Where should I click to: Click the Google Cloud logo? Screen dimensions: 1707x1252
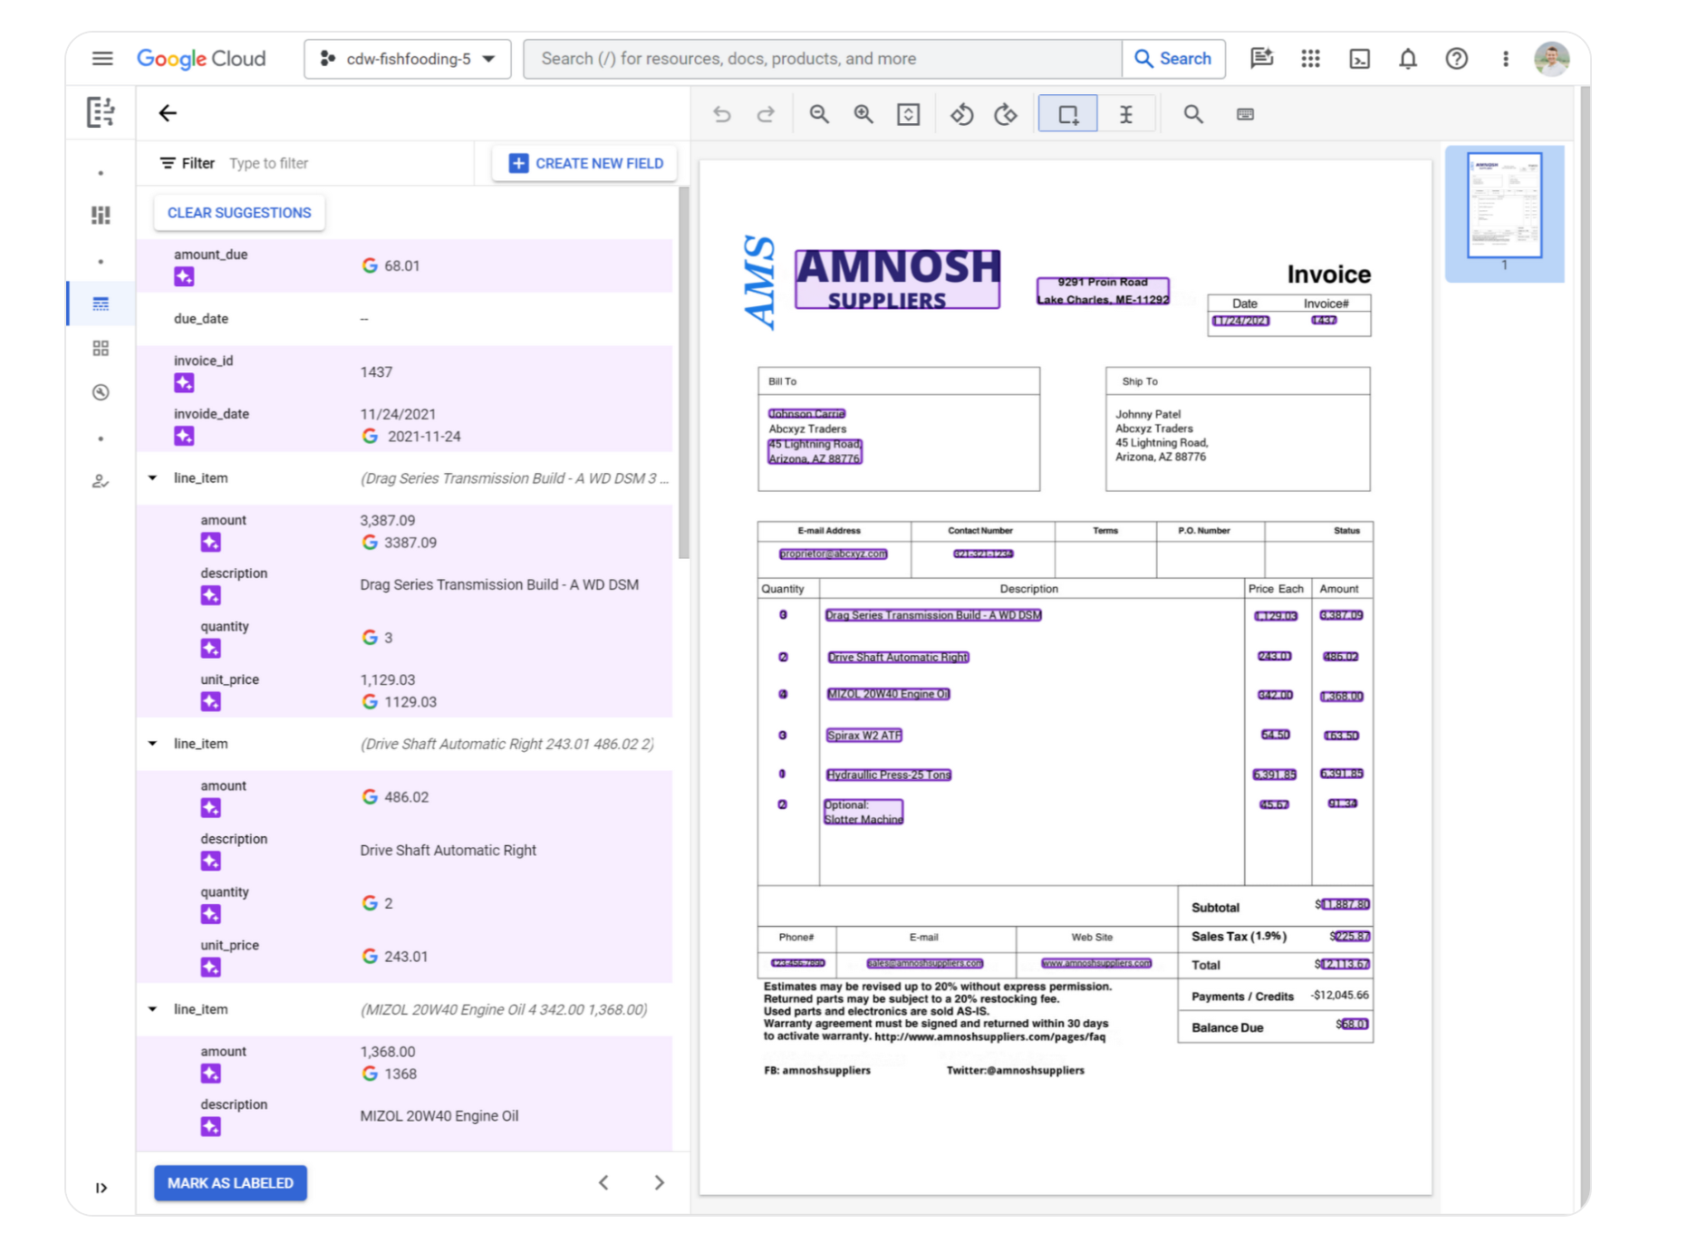coord(201,59)
